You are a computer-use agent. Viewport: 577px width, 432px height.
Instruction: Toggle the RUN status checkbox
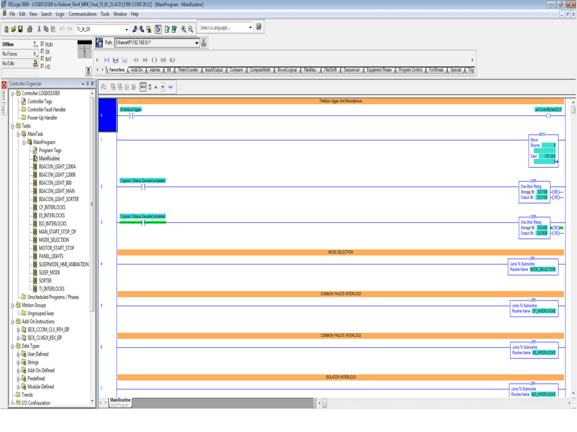42,44
